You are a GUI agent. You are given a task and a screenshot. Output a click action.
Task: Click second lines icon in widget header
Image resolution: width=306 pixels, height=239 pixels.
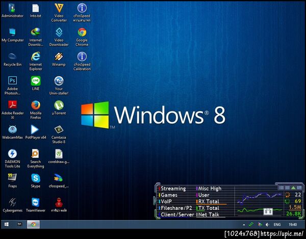(x=287, y=188)
